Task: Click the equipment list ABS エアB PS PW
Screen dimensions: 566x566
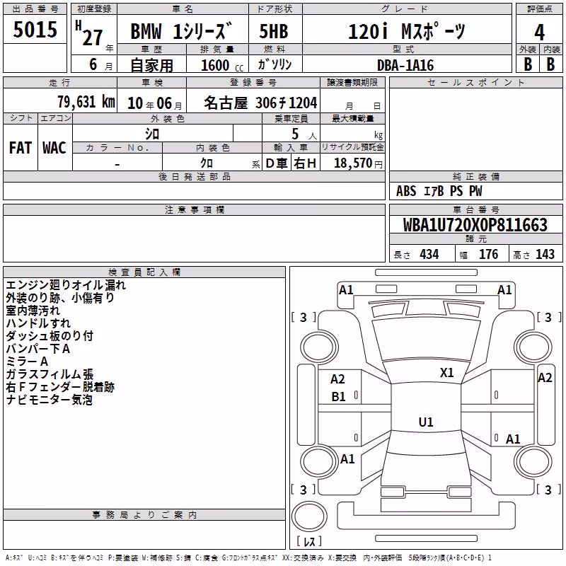Action: click(x=439, y=191)
